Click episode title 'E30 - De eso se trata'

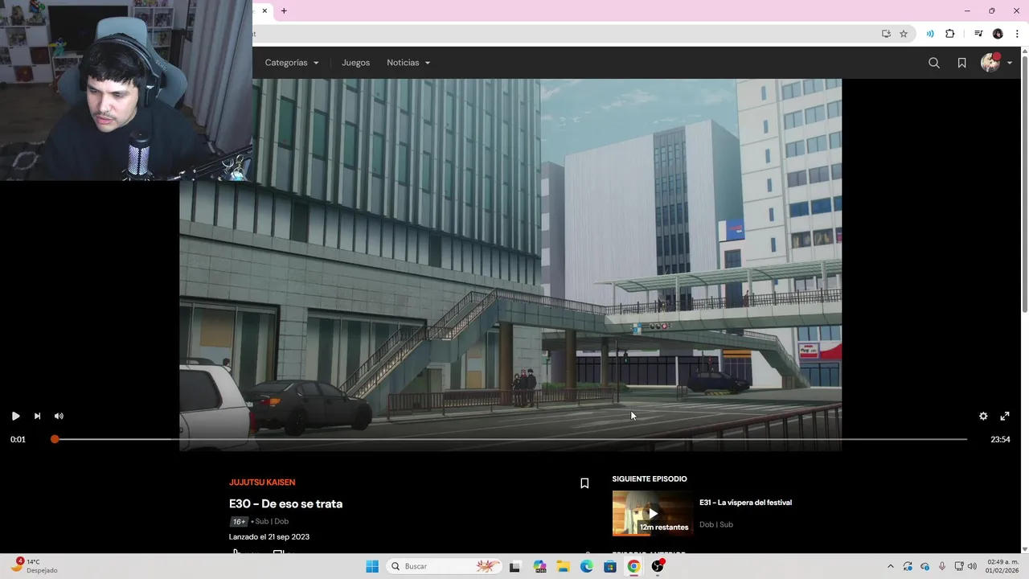[285, 503]
